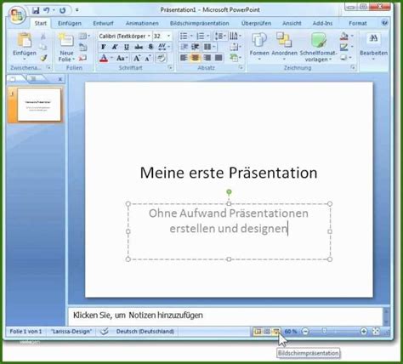Delete the slide with red X icon
Image resolution: width=403 pixels, height=364 pixels.
pos(82,58)
